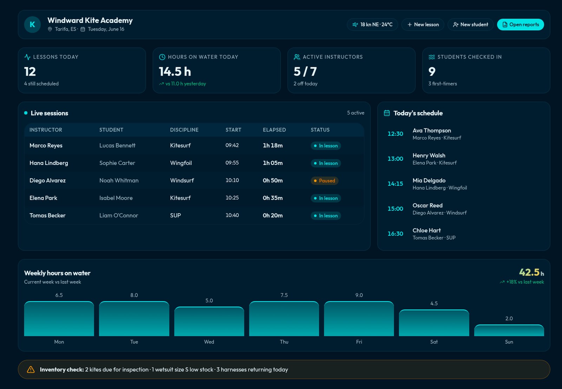
Task: Click the Friday bar showing 9.0 hours
Action: tap(359, 319)
